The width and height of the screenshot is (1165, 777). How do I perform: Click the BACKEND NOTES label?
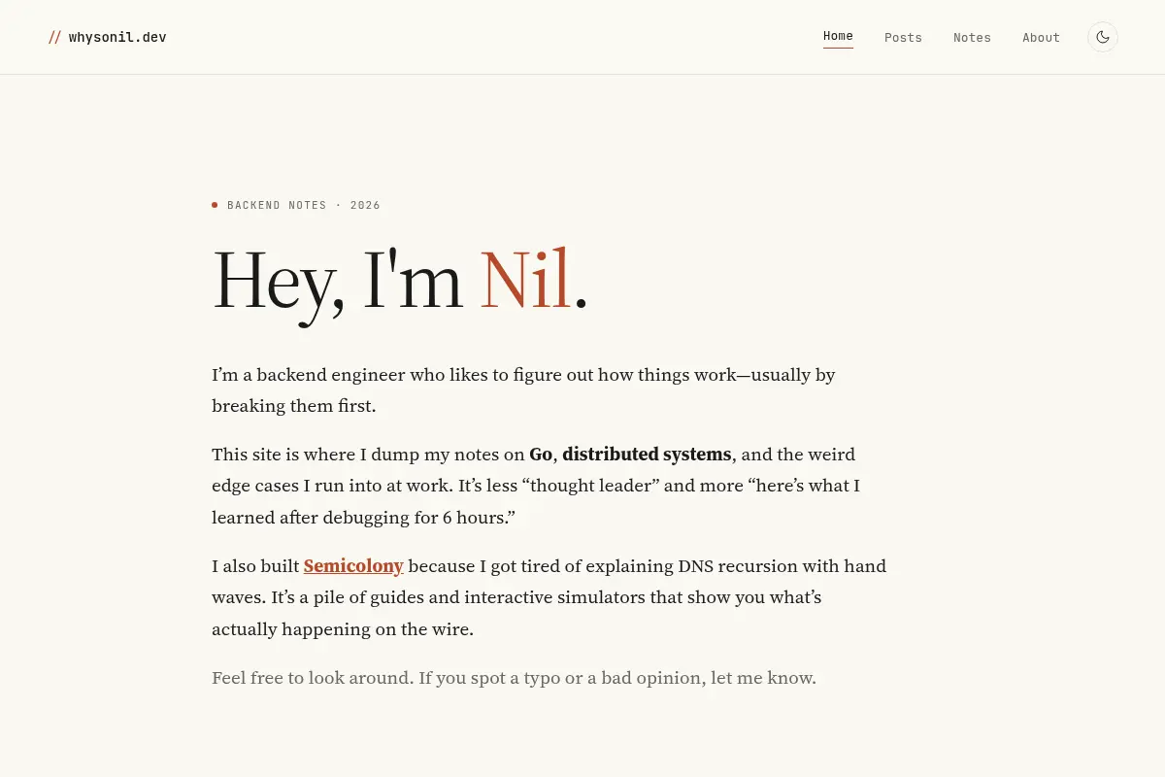coord(277,205)
